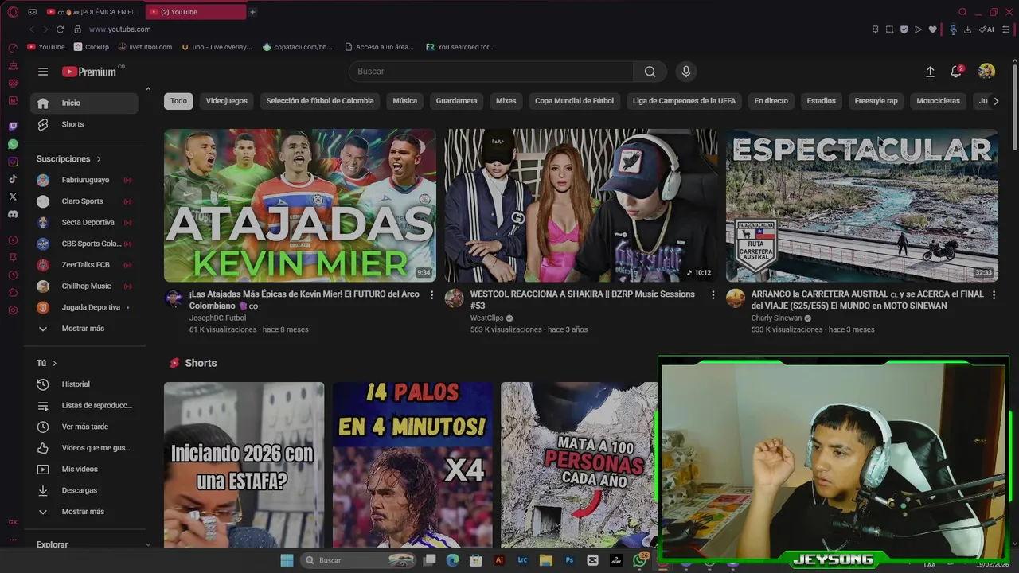This screenshot has height=573, width=1019.
Task: Open TikTok in the Opera sidebar
Action: [x=13, y=179]
